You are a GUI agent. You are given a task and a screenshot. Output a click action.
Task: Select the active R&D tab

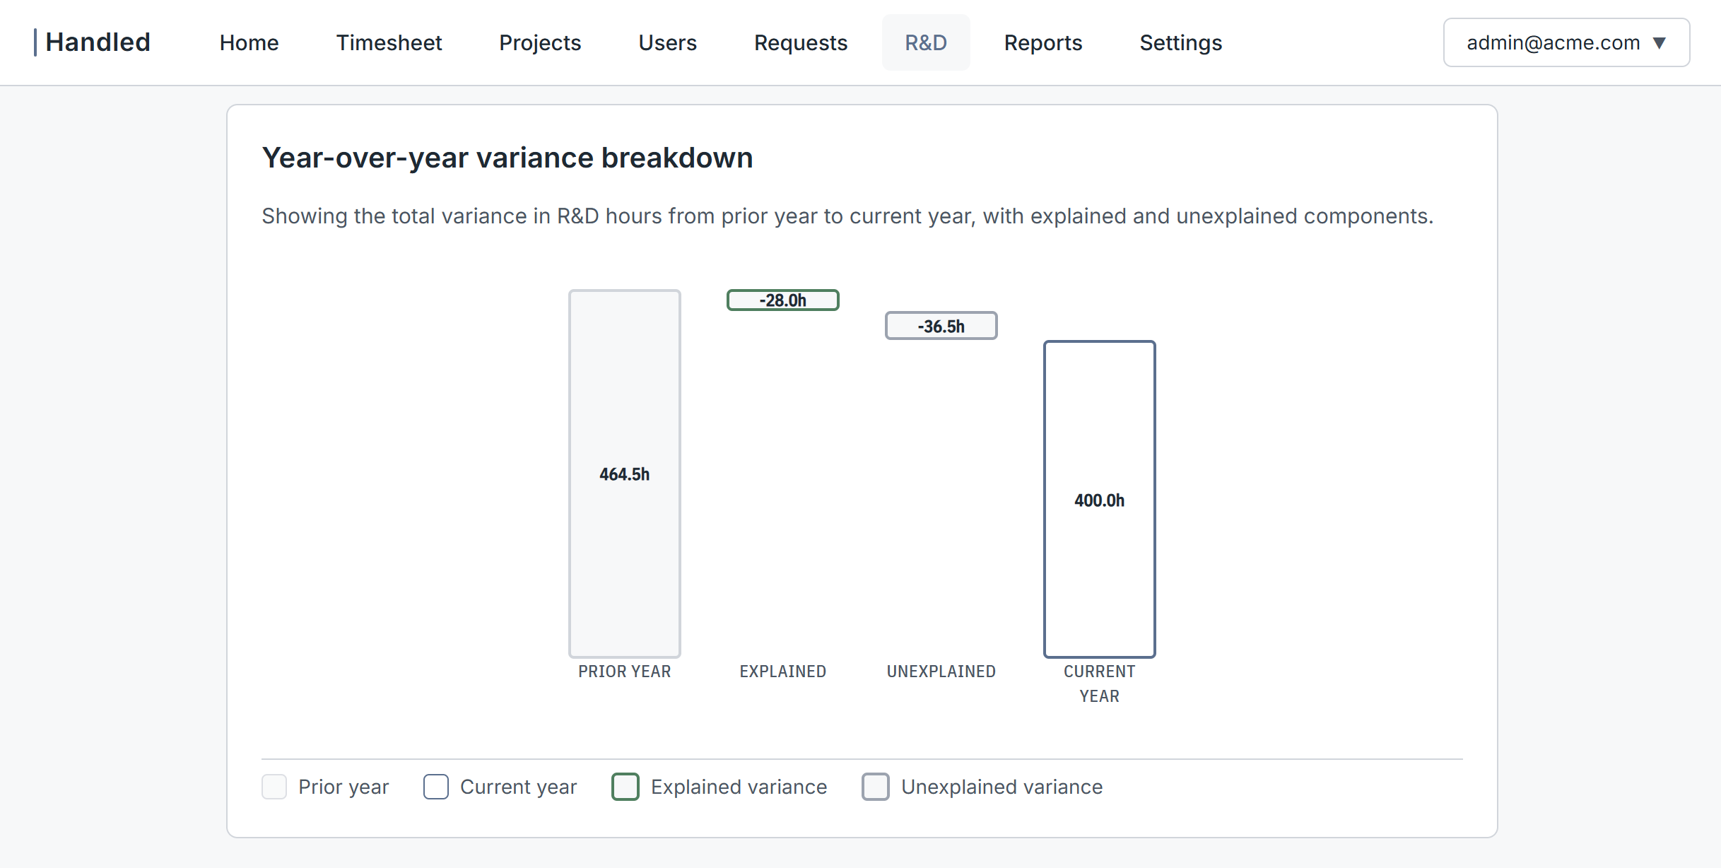[x=926, y=42]
